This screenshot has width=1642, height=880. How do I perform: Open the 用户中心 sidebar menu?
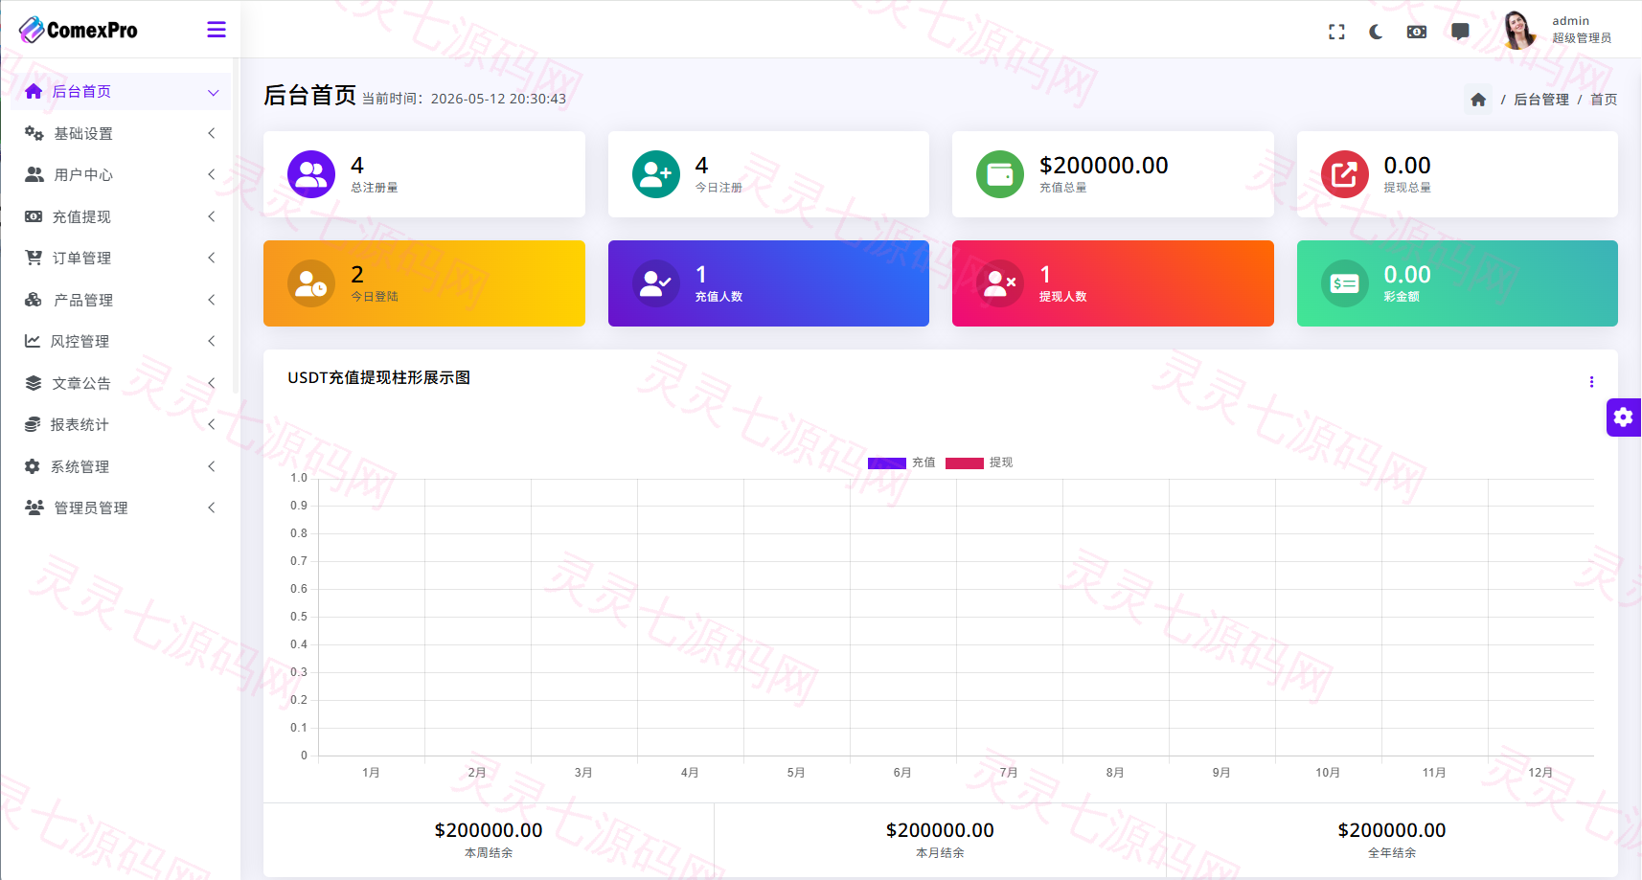pyautogui.click(x=122, y=175)
